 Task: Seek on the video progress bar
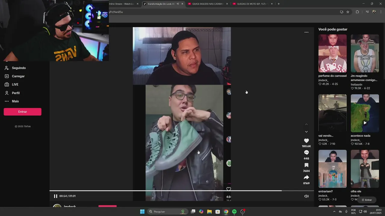pyautogui.click(x=182, y=190)
